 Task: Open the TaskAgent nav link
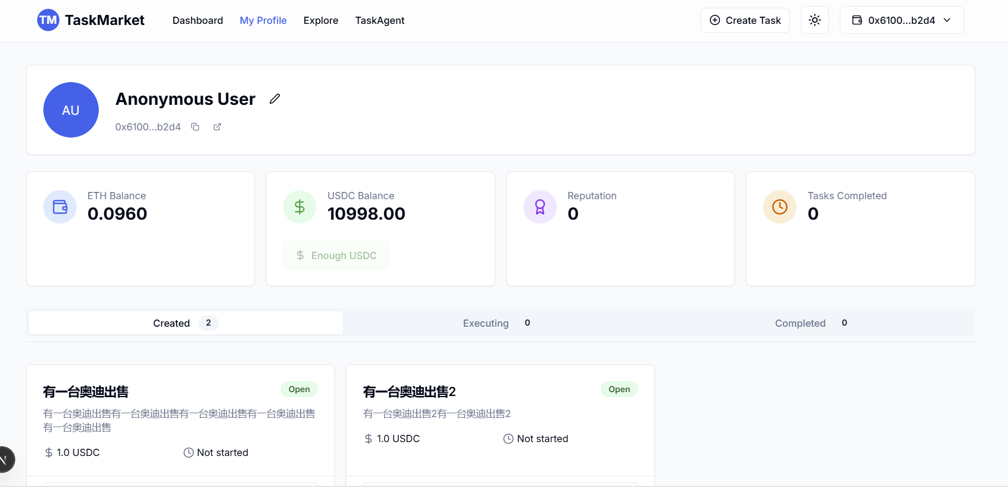[380, 21]
